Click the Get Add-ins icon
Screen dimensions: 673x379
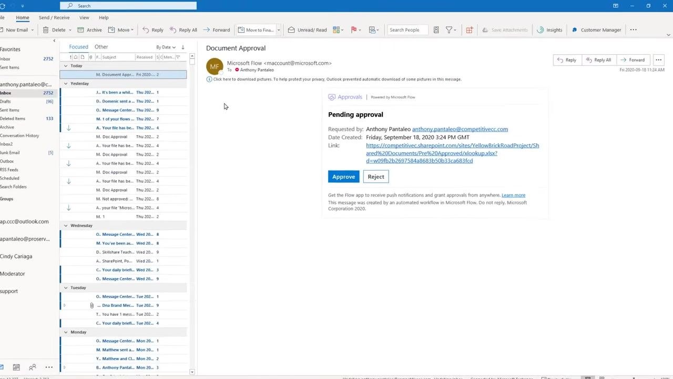click(470, 30)
